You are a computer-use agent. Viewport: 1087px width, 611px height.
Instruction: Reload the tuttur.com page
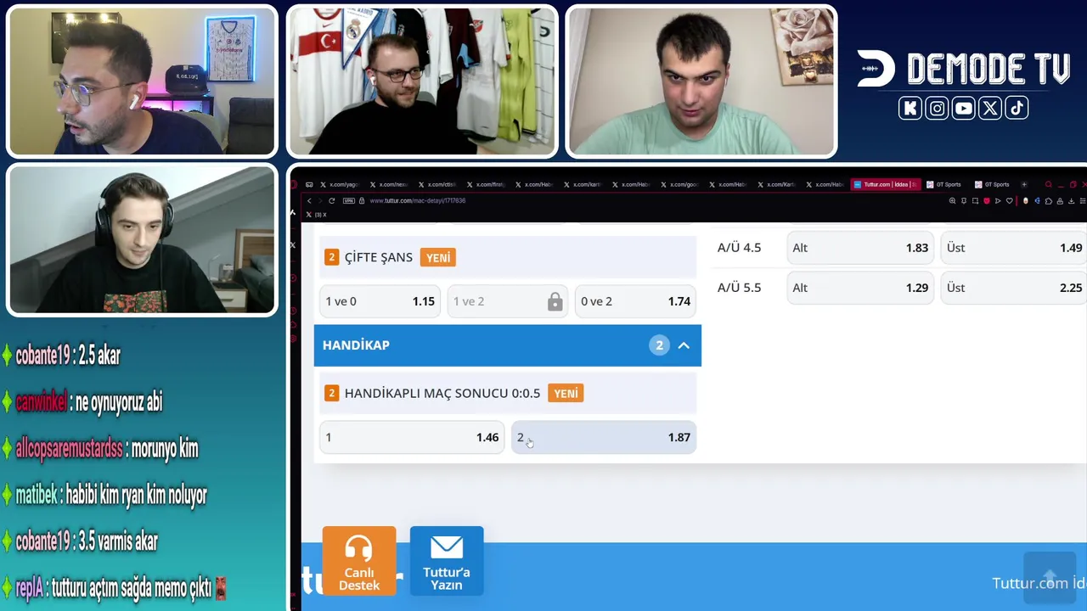pos(331,201)
